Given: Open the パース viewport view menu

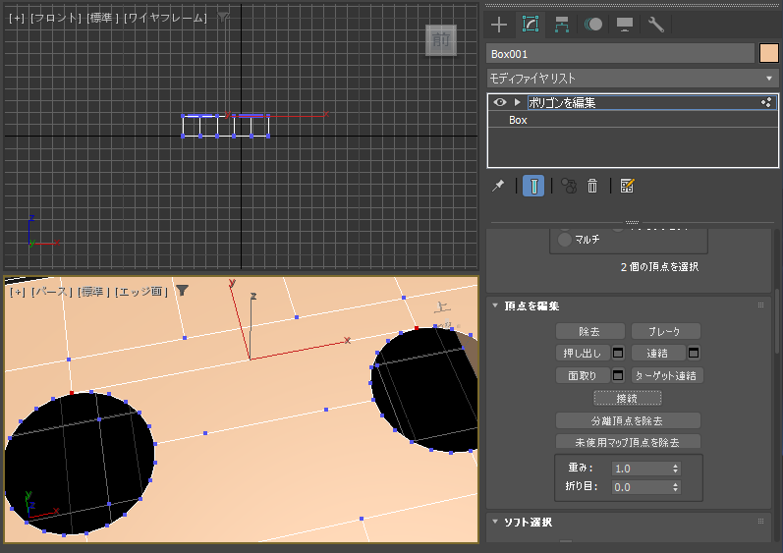Looking at the screenshot, I should [52, 292].
